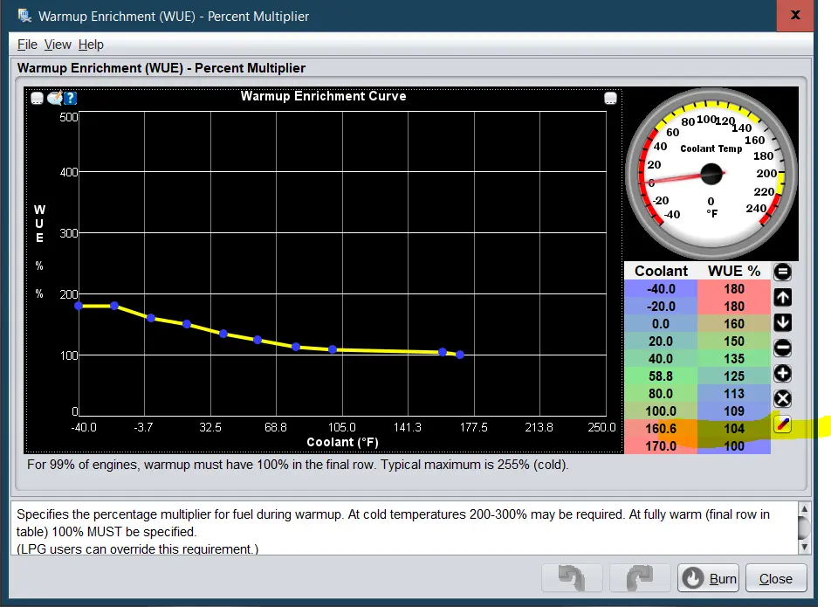Click the application icon in title bar
Viewport: 831px width, 607px height.
point(24,16)
